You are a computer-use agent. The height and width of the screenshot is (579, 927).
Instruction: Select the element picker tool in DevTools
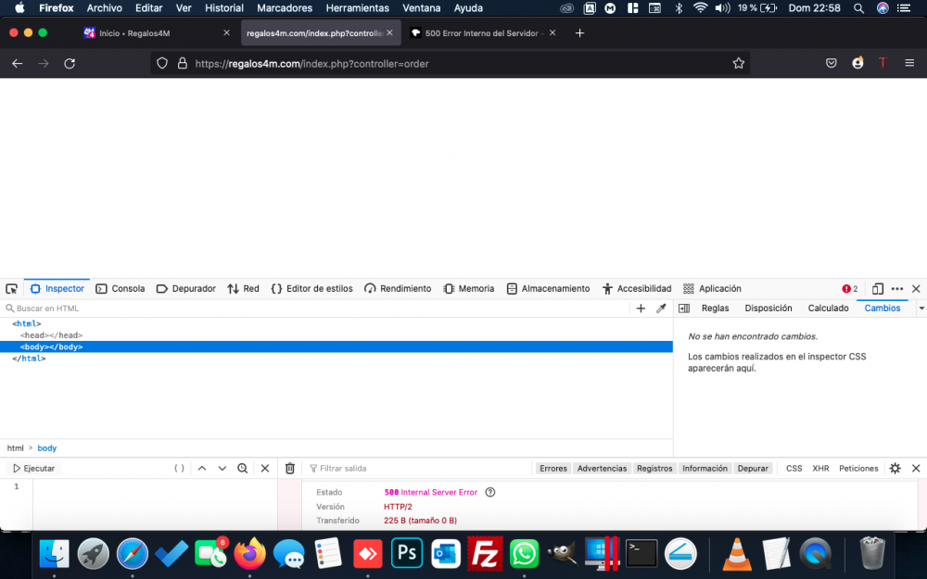11,288
